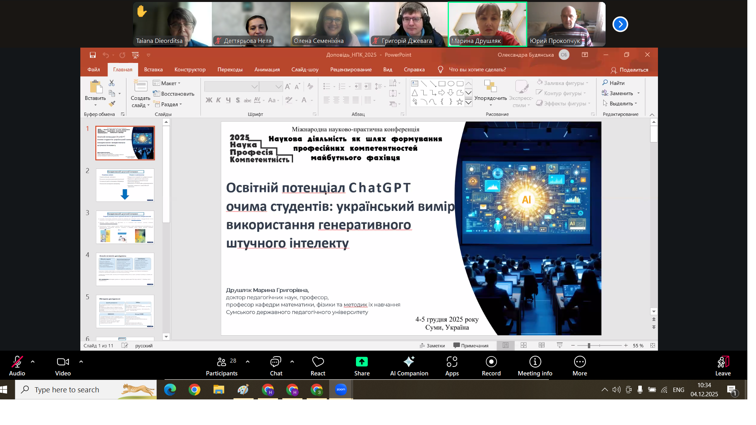Screen dimensions: 756x425
Task: Expand audio options arrow beside Audio
Action: (33, 361)
